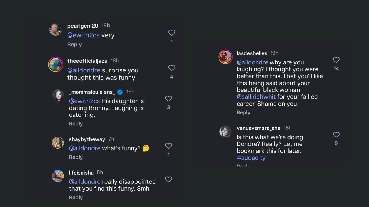The image size is (369, 207).
Task: Click the @ewith2cs mention in pearlgem20's comment
Action: (83, 35)
